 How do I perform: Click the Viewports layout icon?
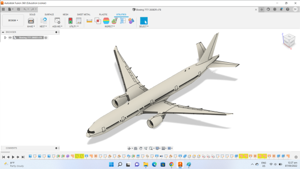(169, 148)
